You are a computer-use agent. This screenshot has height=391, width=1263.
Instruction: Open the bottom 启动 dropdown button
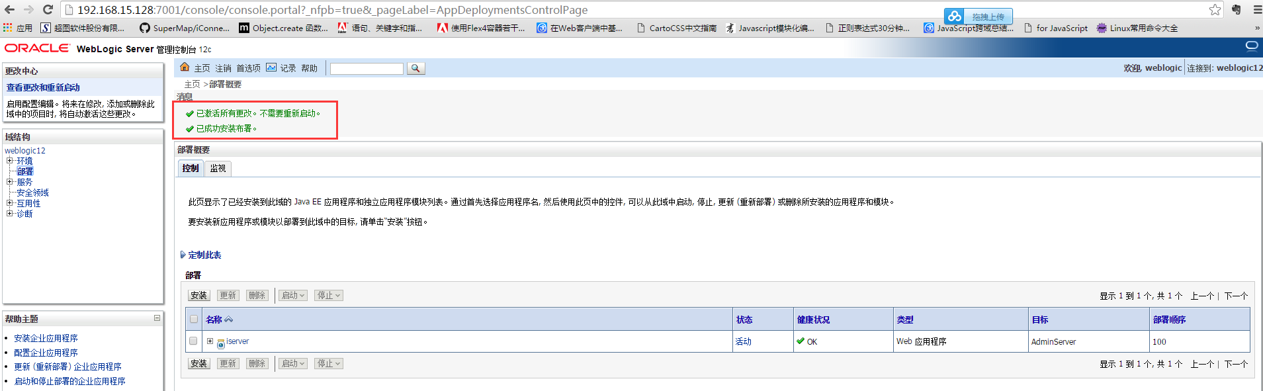pyautogui.click(x=292, y=364)
